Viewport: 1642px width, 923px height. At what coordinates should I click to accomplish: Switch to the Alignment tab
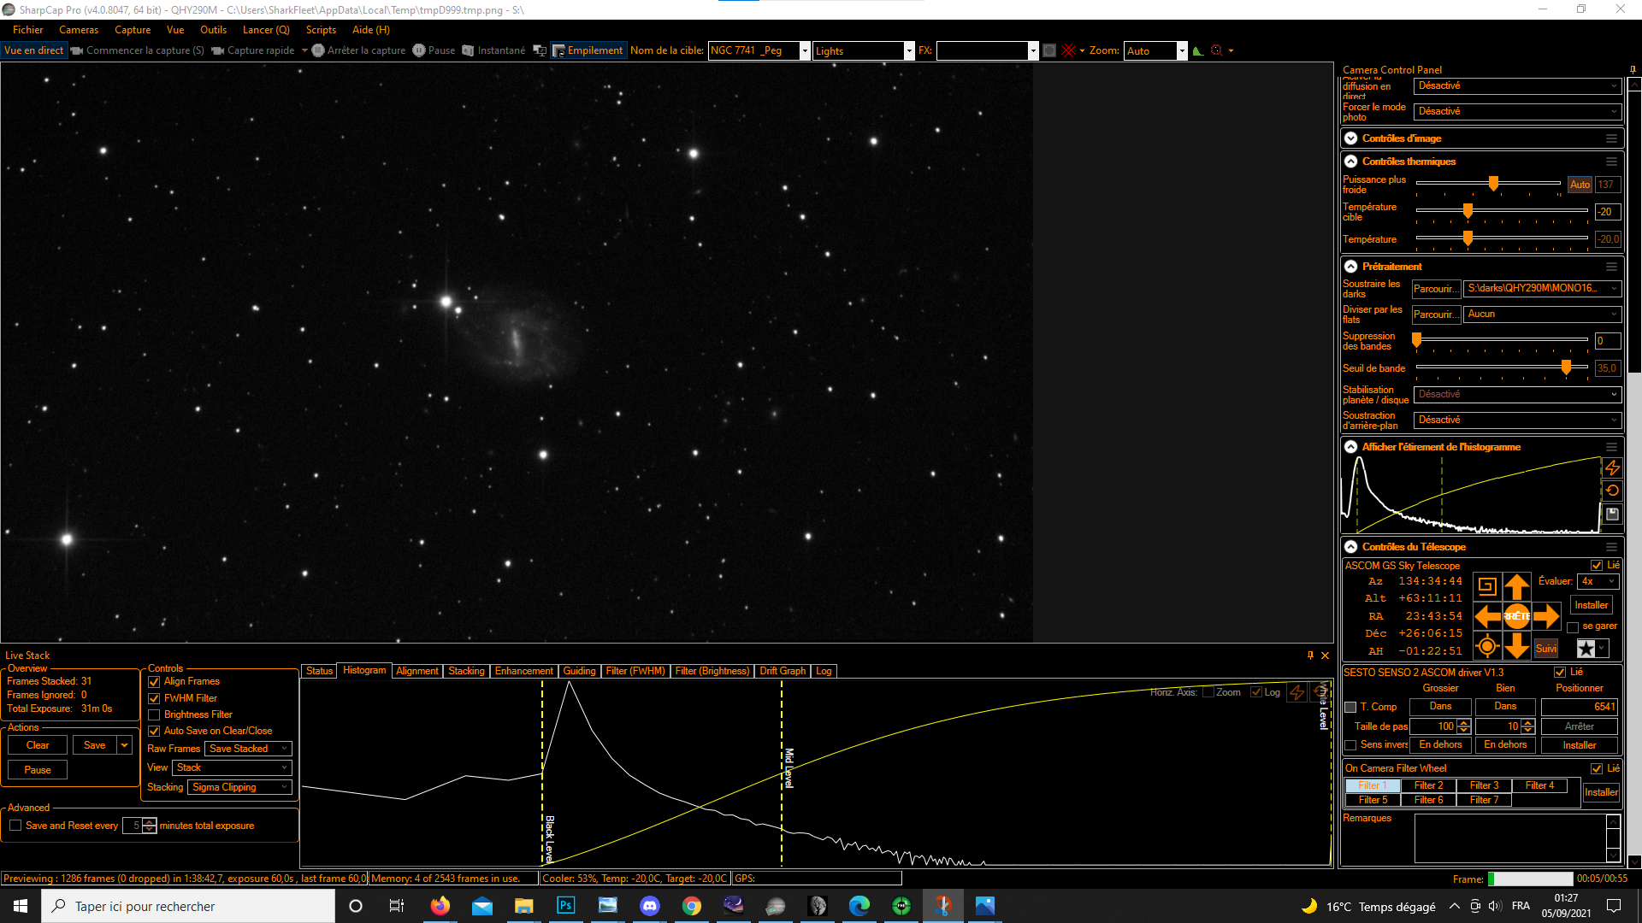tap(416, 671)
